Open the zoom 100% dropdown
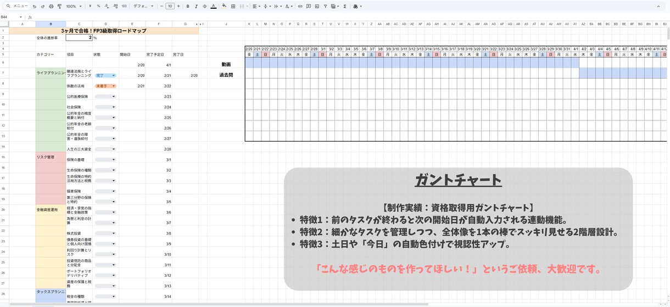 point(74,6)
